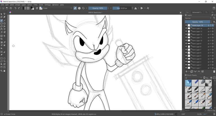
Task: Hide Paint Layer 14 with its eye icon
Action: [186, 28]
